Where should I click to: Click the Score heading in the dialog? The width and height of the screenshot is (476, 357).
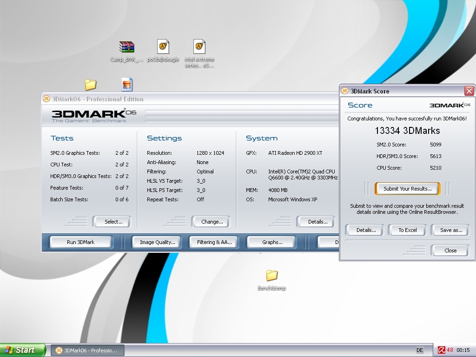pyautogui.click(x=360, y=105)
